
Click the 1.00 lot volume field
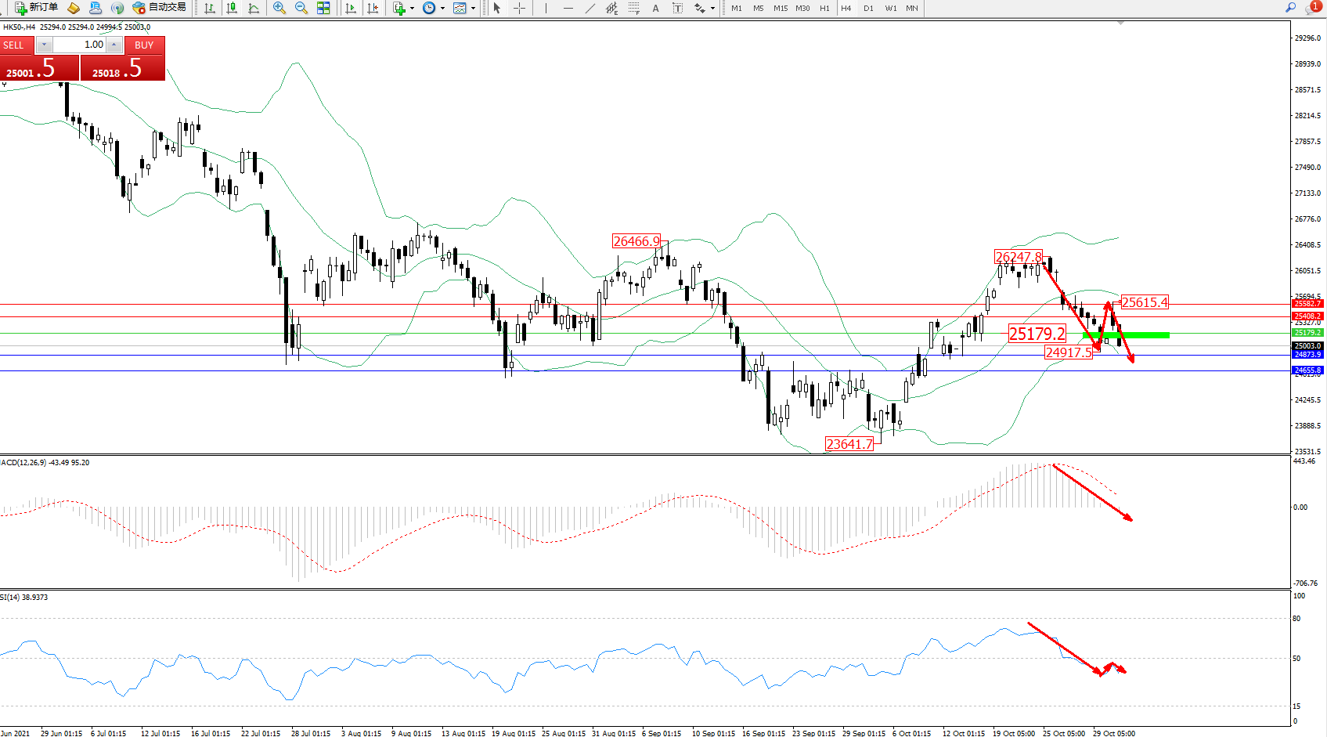click(79, 45)
